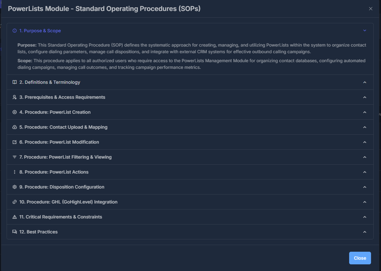The image size is (381, 271).
Task: Expand the Best Practices section
Action: coord(364,232)
